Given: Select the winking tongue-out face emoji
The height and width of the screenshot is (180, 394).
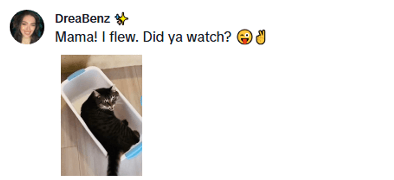Looking at the screenshot, I should tap(244, 37).
